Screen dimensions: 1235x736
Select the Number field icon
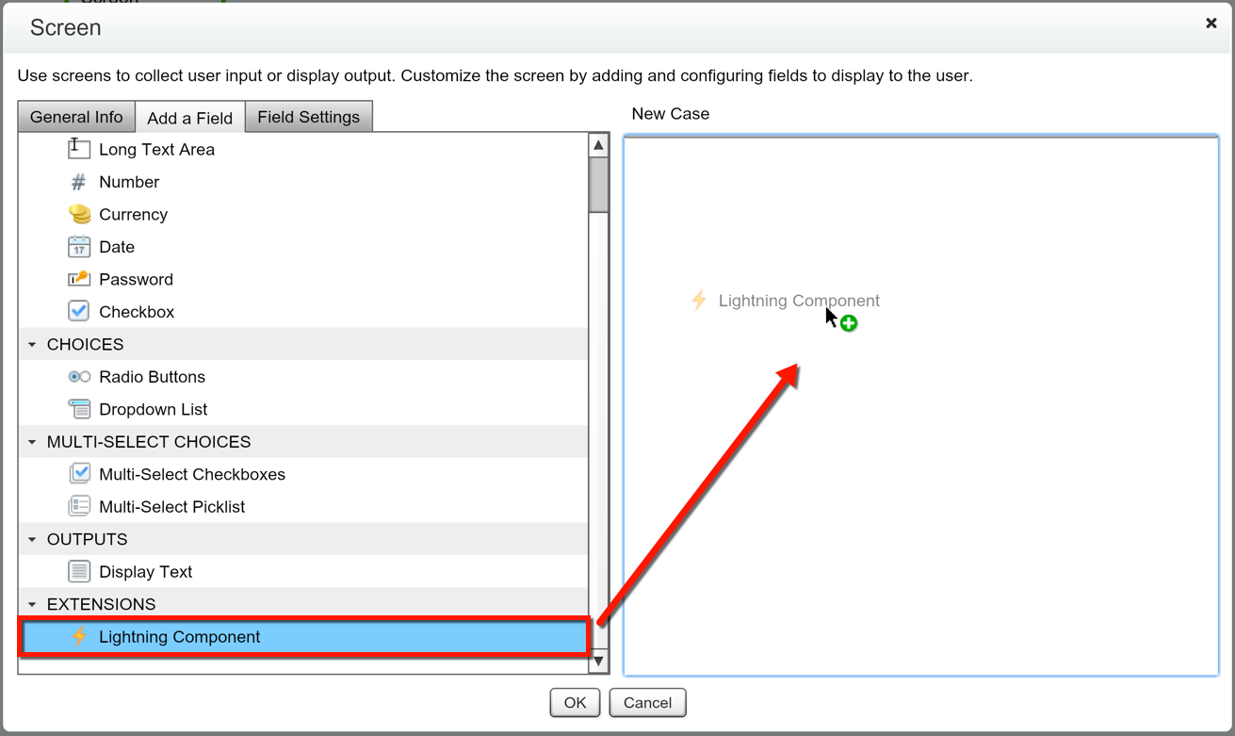pos(79,181)
